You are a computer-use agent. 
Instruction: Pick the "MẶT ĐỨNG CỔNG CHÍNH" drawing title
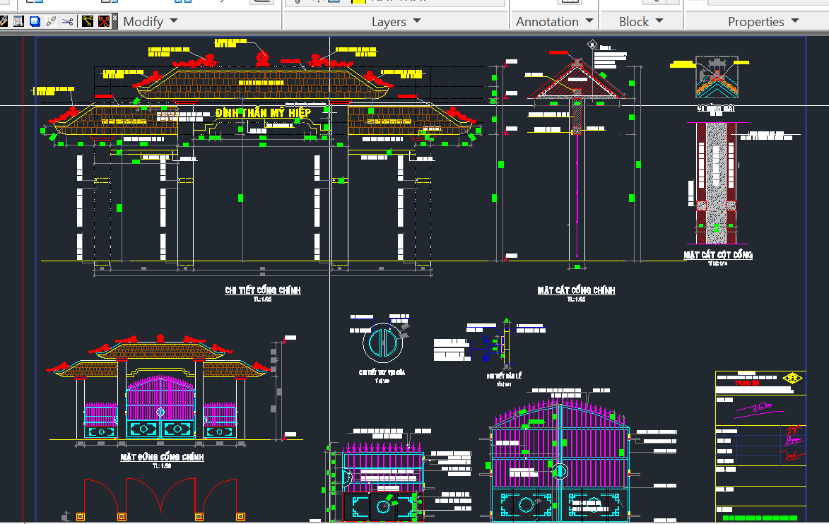pos(162,457)
